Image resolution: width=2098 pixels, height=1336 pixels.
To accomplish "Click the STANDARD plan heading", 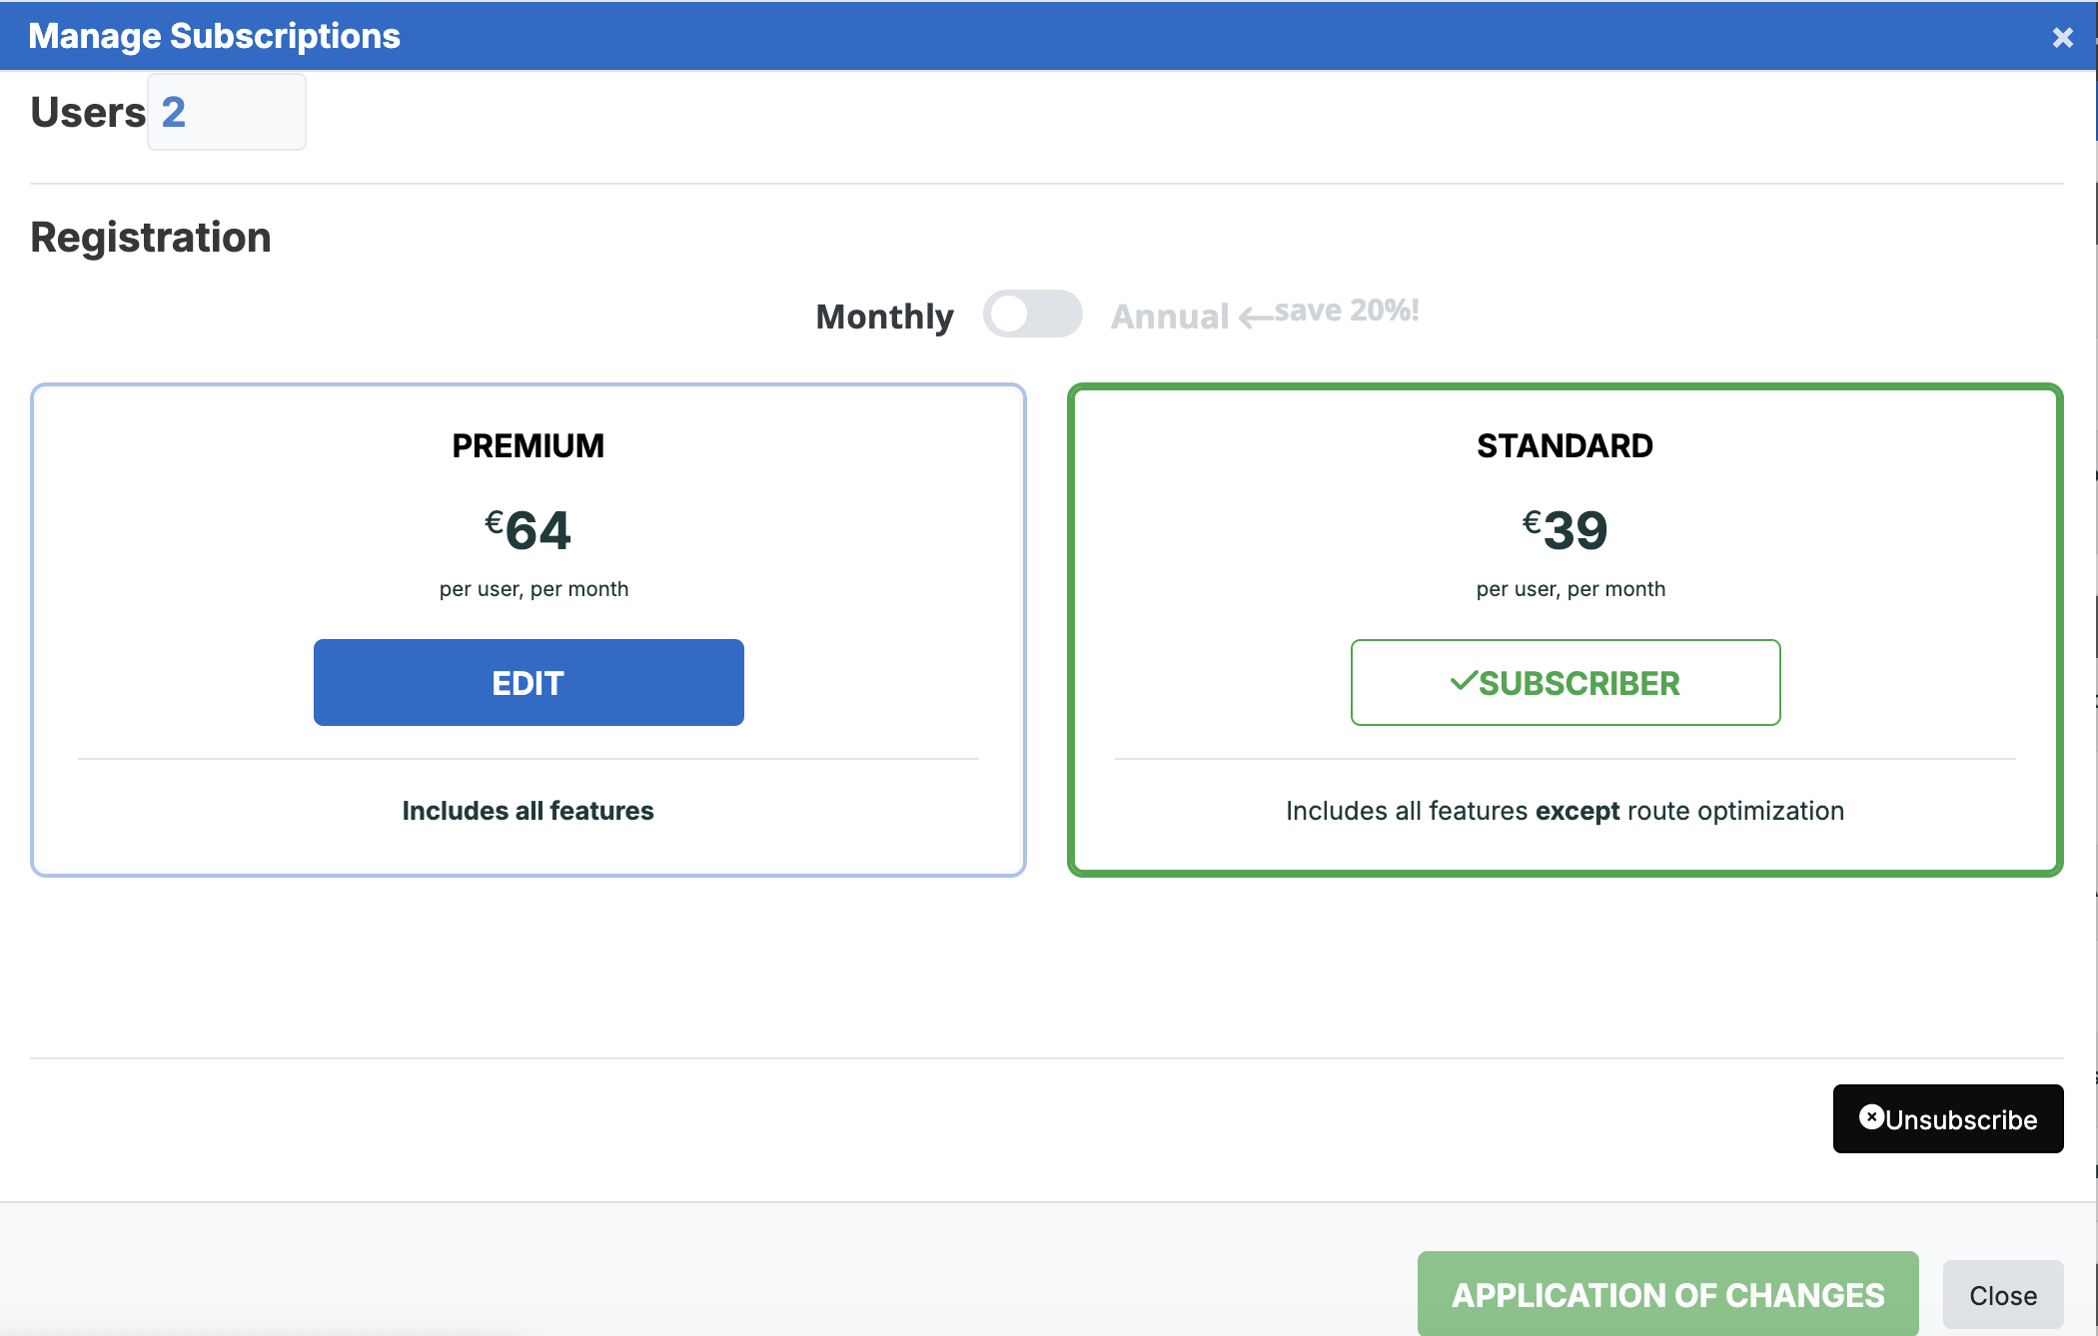I will [x=1566, y=445].
